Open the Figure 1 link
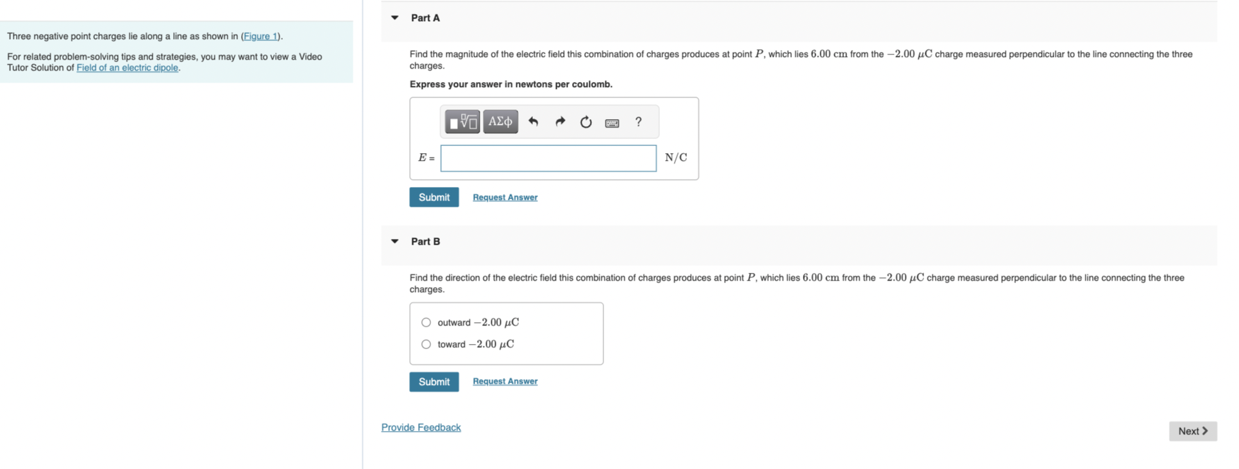This screenshot has width=1239, height=469. (x=260, y=36)
